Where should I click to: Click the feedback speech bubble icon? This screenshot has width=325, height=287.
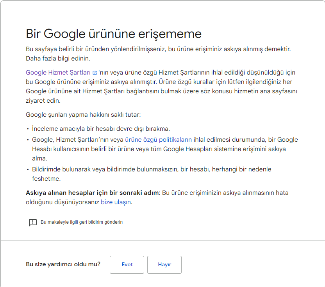tap(33, 223)
